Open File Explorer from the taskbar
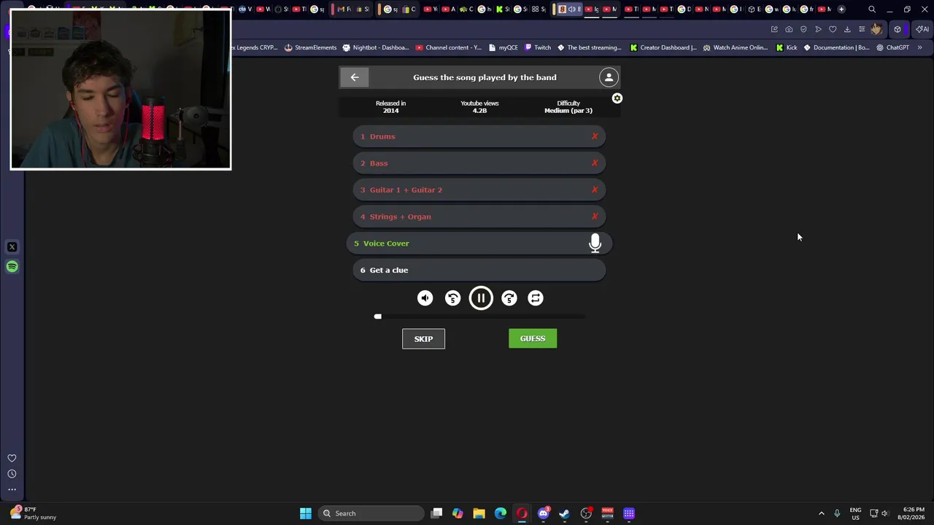The height and width of the screenshot is (525, 934). click(479, 513)
